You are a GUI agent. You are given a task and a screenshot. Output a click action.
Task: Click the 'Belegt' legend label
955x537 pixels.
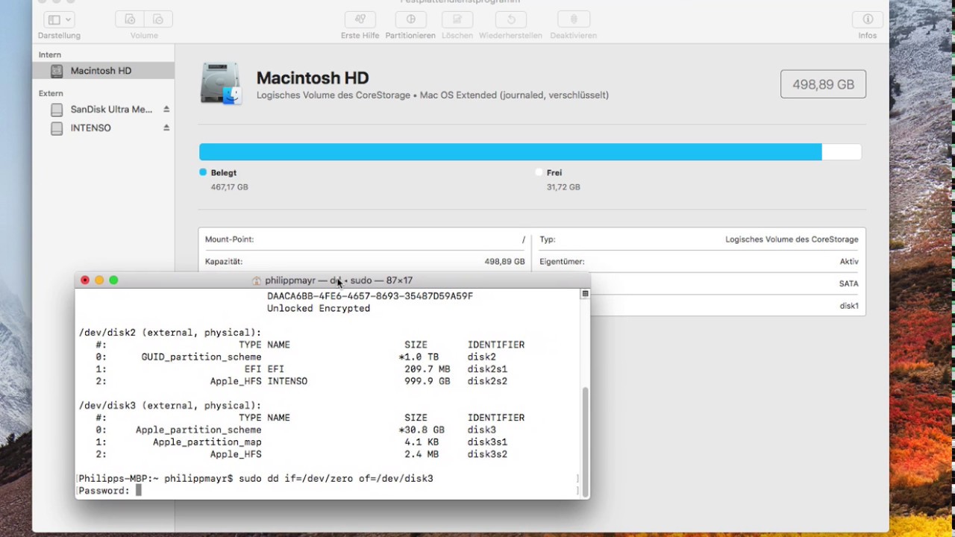(x=224, y=172)
